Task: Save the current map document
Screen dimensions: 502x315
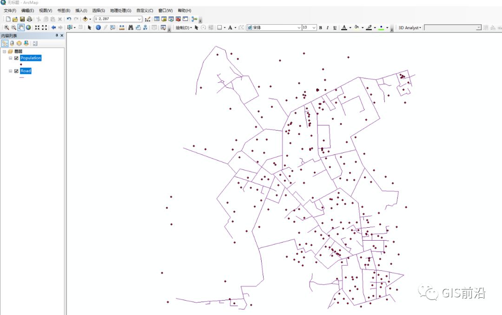Action: point(22,19)
